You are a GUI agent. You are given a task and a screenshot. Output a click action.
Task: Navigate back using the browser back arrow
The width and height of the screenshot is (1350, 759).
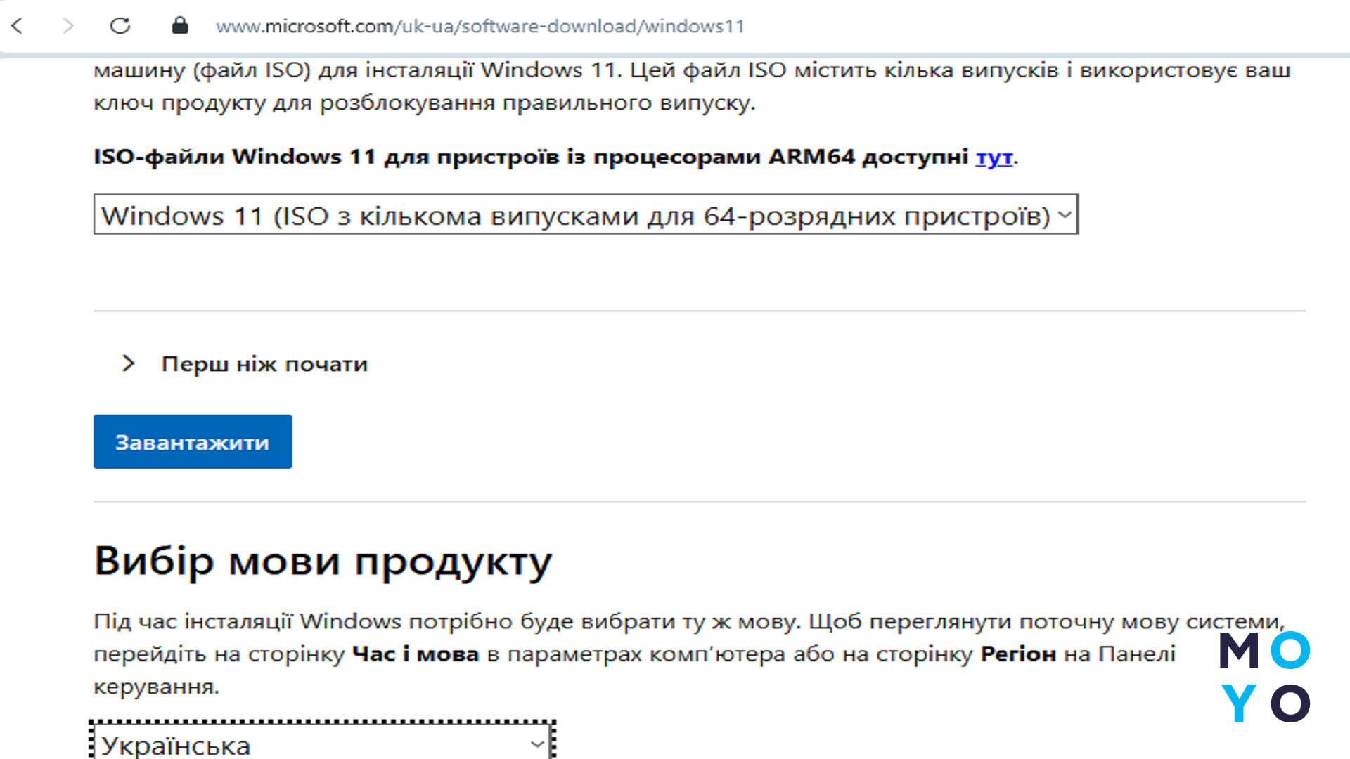15,27
